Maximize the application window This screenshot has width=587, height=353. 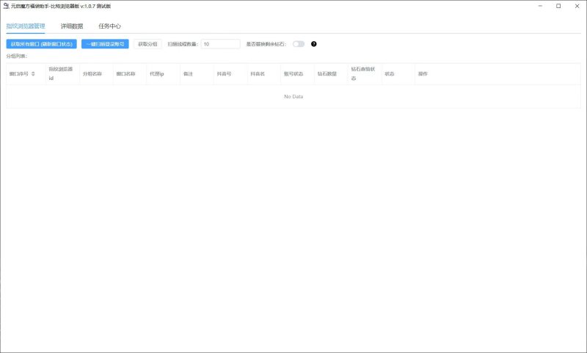point(558,6)
